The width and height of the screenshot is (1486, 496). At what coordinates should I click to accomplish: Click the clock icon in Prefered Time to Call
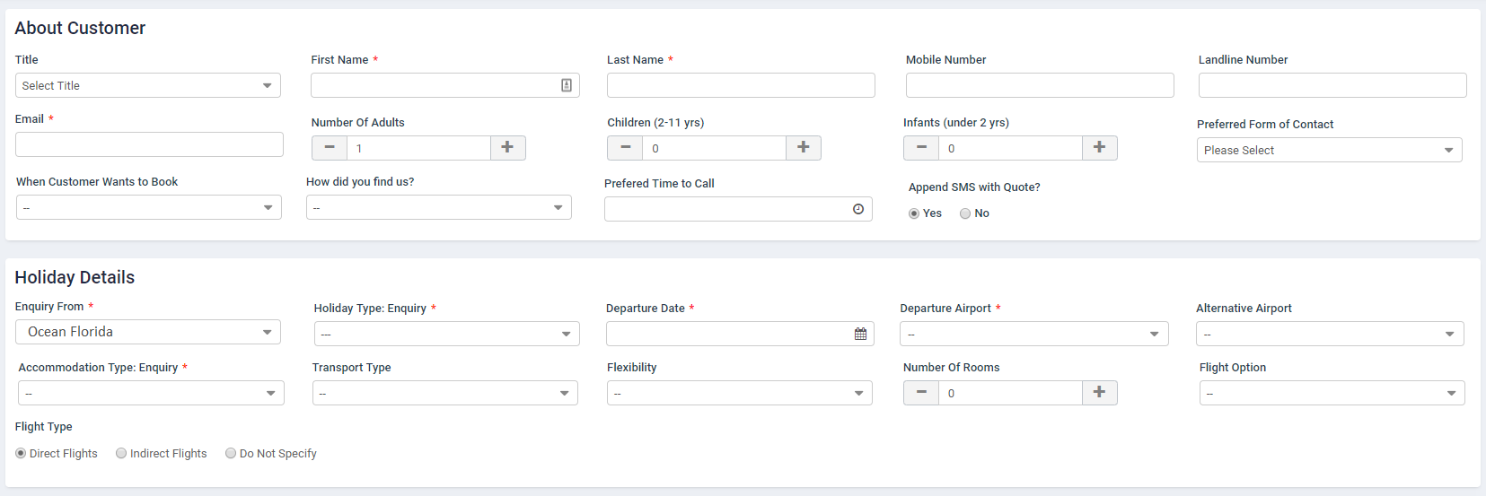(x=858, y=209)
